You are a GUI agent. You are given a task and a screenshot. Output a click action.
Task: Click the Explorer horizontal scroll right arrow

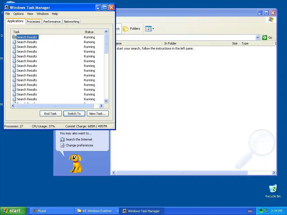(x=274, y=172)
